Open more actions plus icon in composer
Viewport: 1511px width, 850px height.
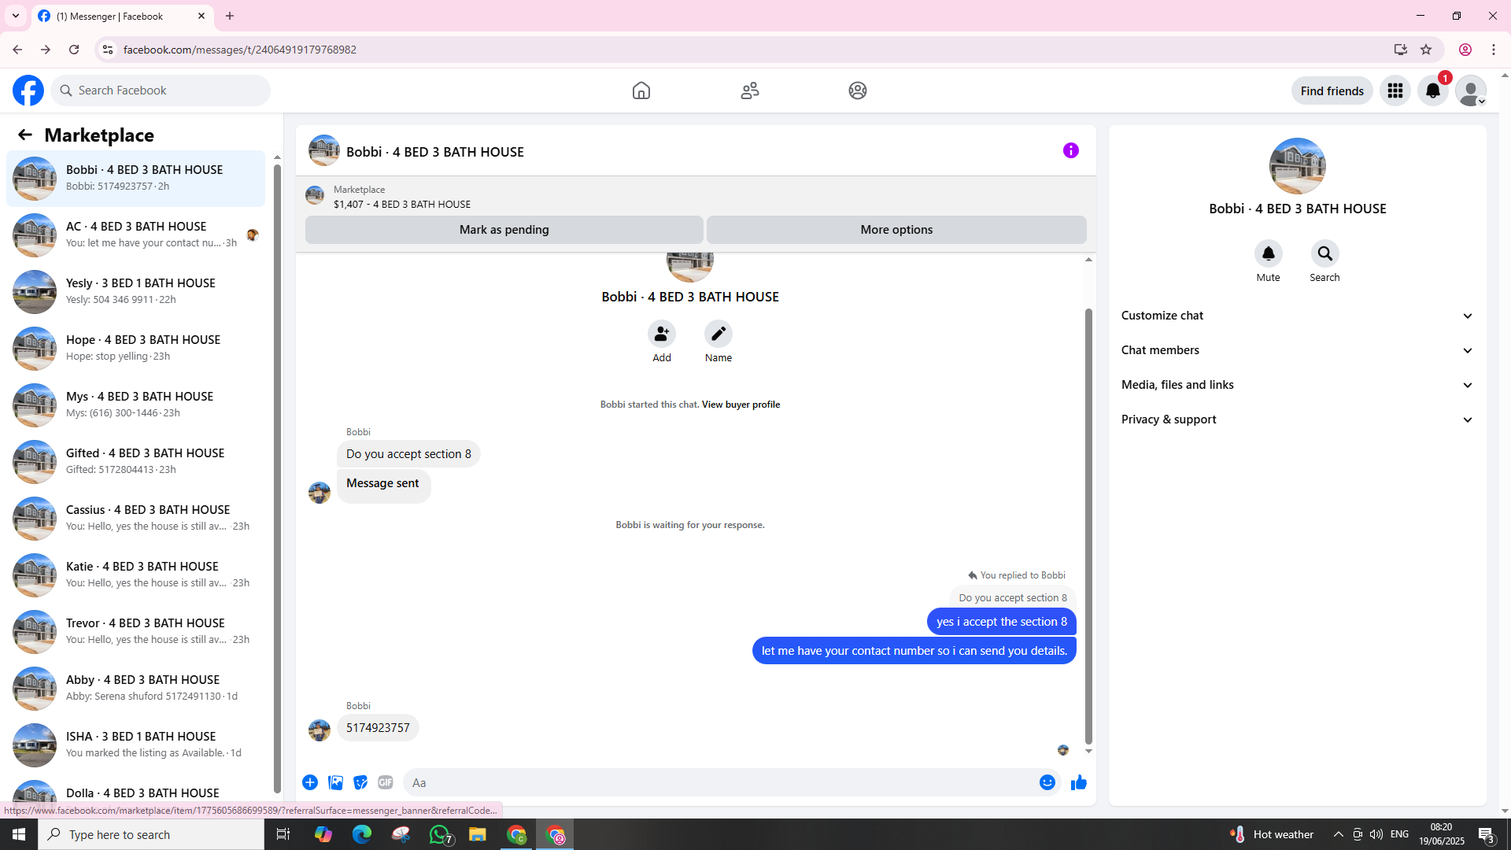(310, 782)
